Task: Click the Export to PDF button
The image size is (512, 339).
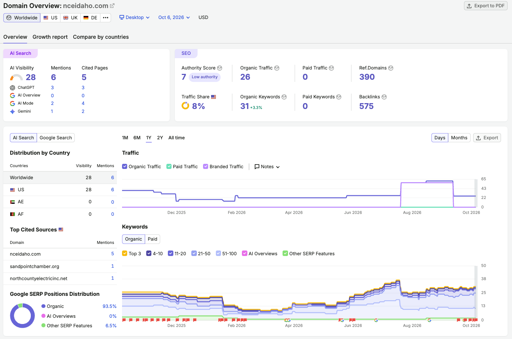Action: [x=486, y=6]
